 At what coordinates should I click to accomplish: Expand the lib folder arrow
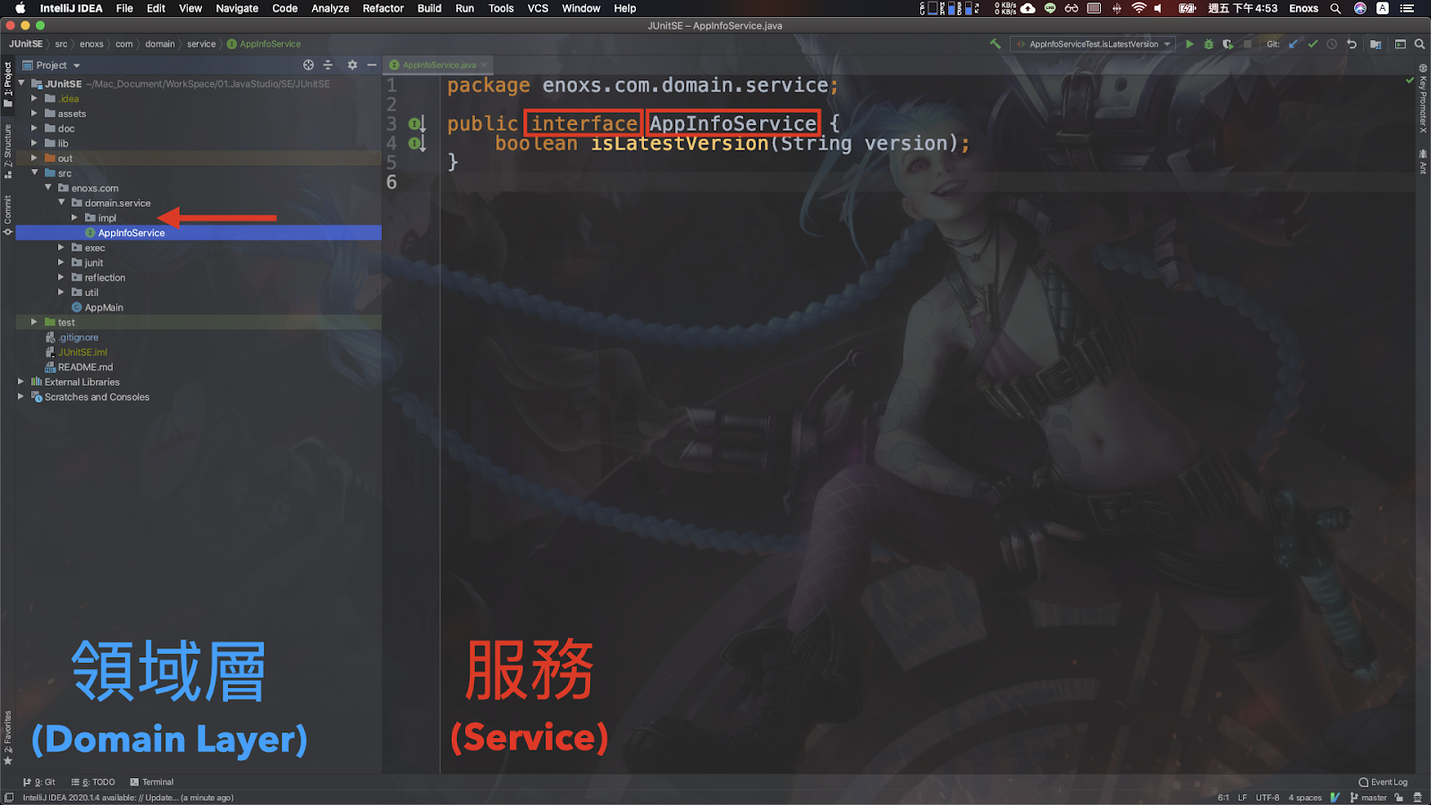[35, 143]
